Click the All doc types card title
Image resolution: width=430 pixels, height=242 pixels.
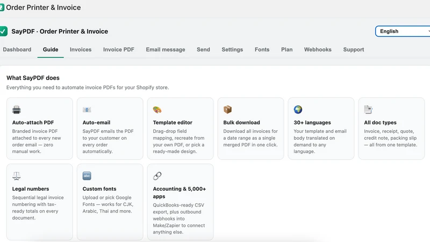coord(380,123)
